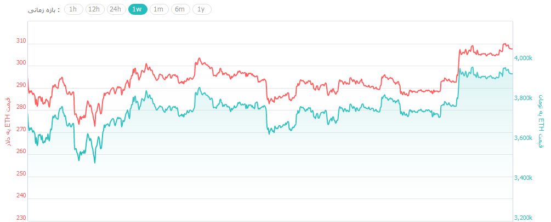This screenshot has width=551, height=222.
Task: Click the 3,800k toman axis label
Action: (526, 98)
